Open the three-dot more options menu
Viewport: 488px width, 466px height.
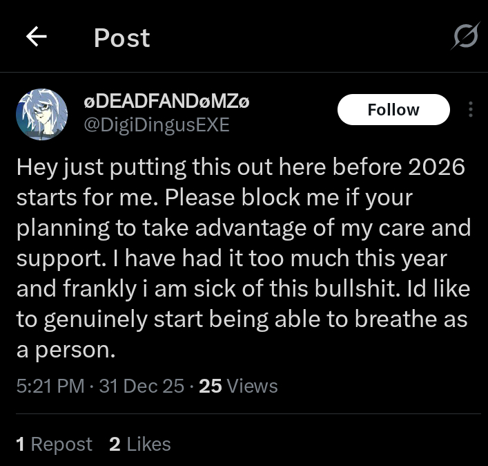tap(471, 110)
